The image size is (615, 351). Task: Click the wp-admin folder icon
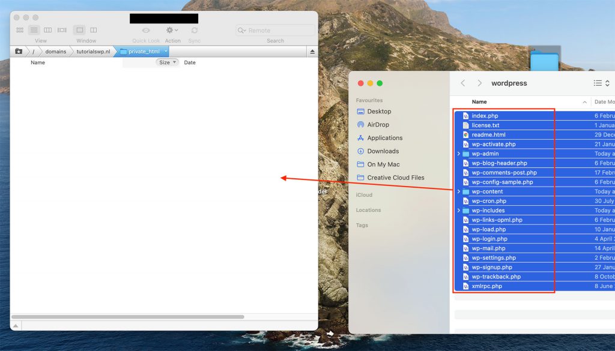click(x=465, y=154)
